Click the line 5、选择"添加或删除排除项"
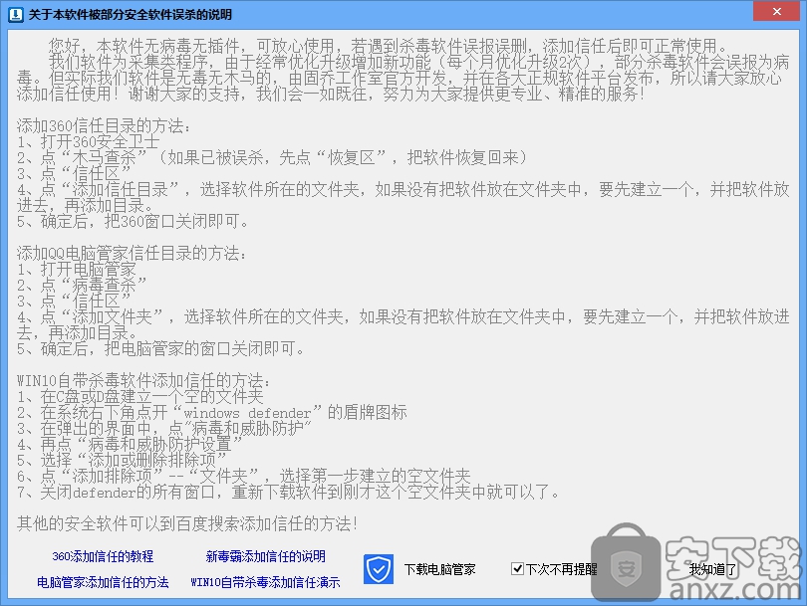The image size is (807, 606). (x=122, y=460)
